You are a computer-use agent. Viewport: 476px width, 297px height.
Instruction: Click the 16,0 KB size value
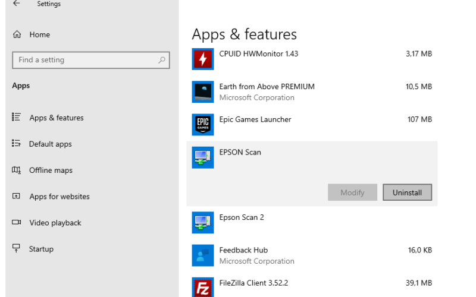(x=420, y=250)
